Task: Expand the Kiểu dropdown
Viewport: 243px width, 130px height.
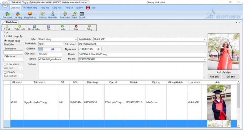Action: [76, 39]
